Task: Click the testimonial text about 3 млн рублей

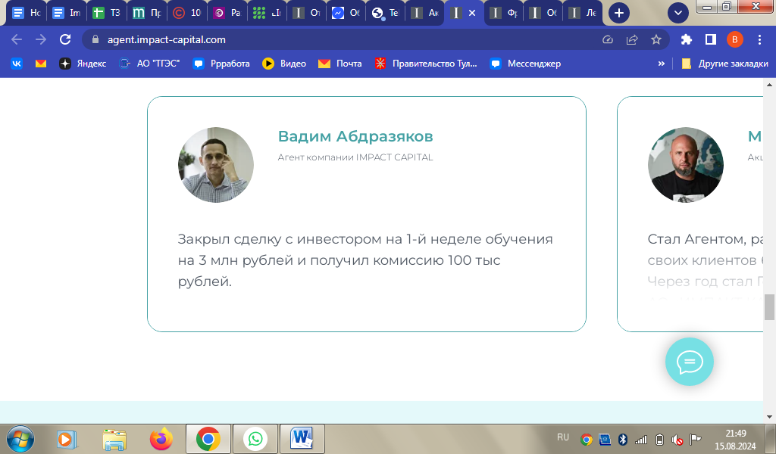Action: tap(365, 260)
